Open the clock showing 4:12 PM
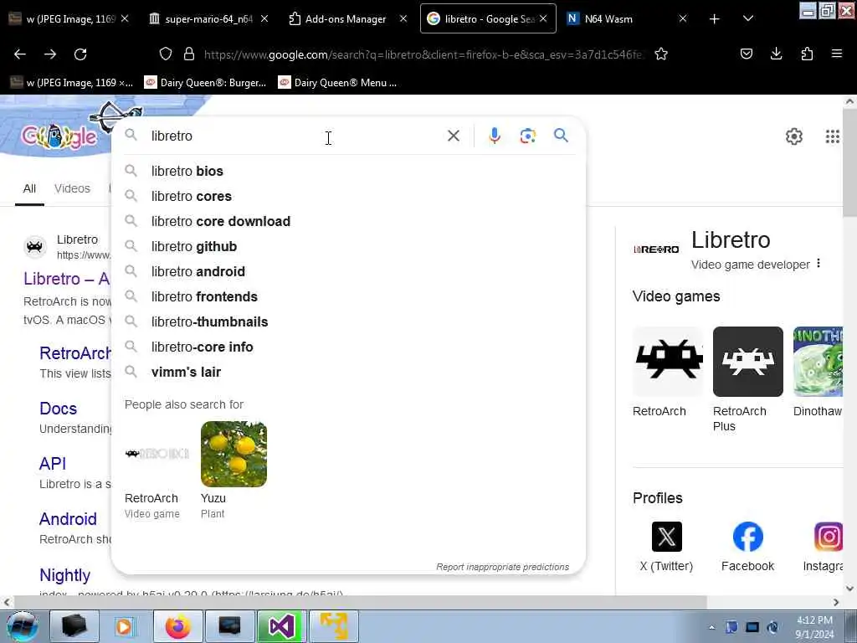 tap(814, 627)
